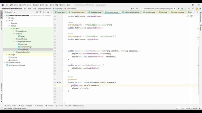Open the Navigate menu
Image resolution: width=202 pixels, height=113 pixels.
22,5
